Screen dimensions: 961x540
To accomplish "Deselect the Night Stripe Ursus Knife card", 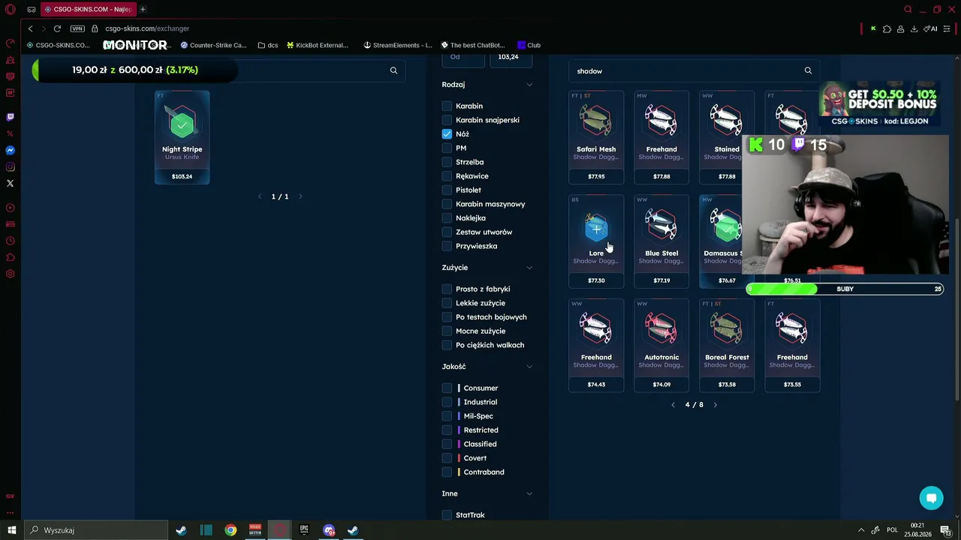I will click(x=182, y=137).
